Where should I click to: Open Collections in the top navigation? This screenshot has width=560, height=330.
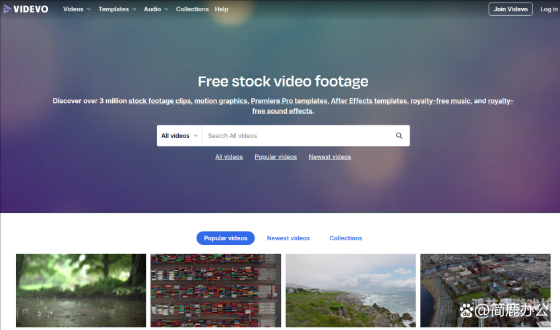point(192,9)
